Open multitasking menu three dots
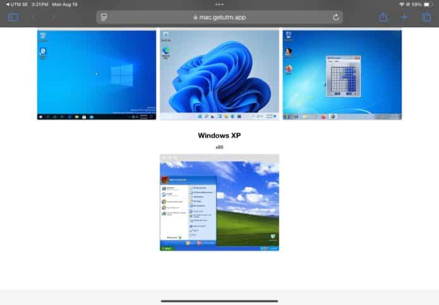 coord(219,4)
